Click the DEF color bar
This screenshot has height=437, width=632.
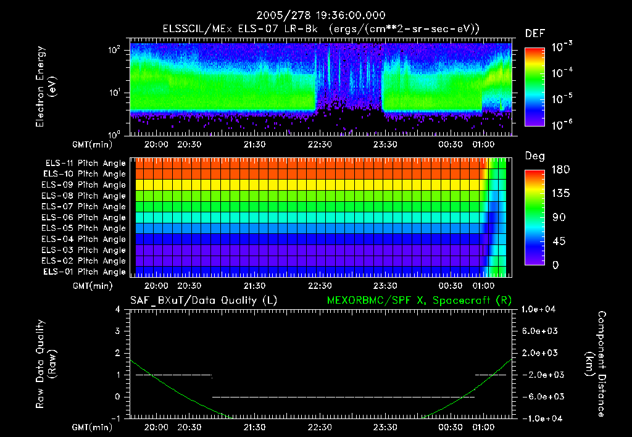tap(534, 86)
